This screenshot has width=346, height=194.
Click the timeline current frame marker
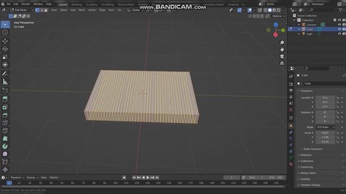click(9, 183)
